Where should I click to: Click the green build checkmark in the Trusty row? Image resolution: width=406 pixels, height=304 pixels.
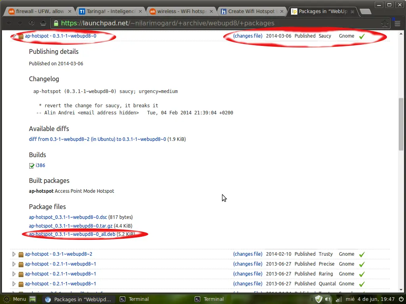click(x=362, y=255)
